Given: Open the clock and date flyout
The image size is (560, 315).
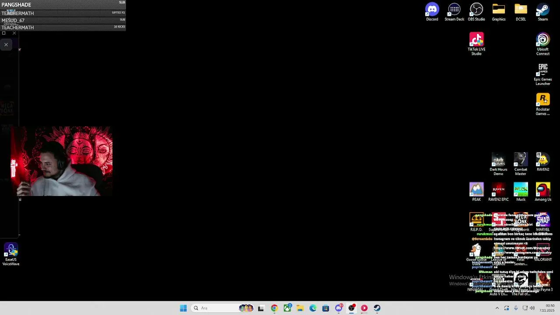Looking at the screenshot, I should tap(547, 308).
